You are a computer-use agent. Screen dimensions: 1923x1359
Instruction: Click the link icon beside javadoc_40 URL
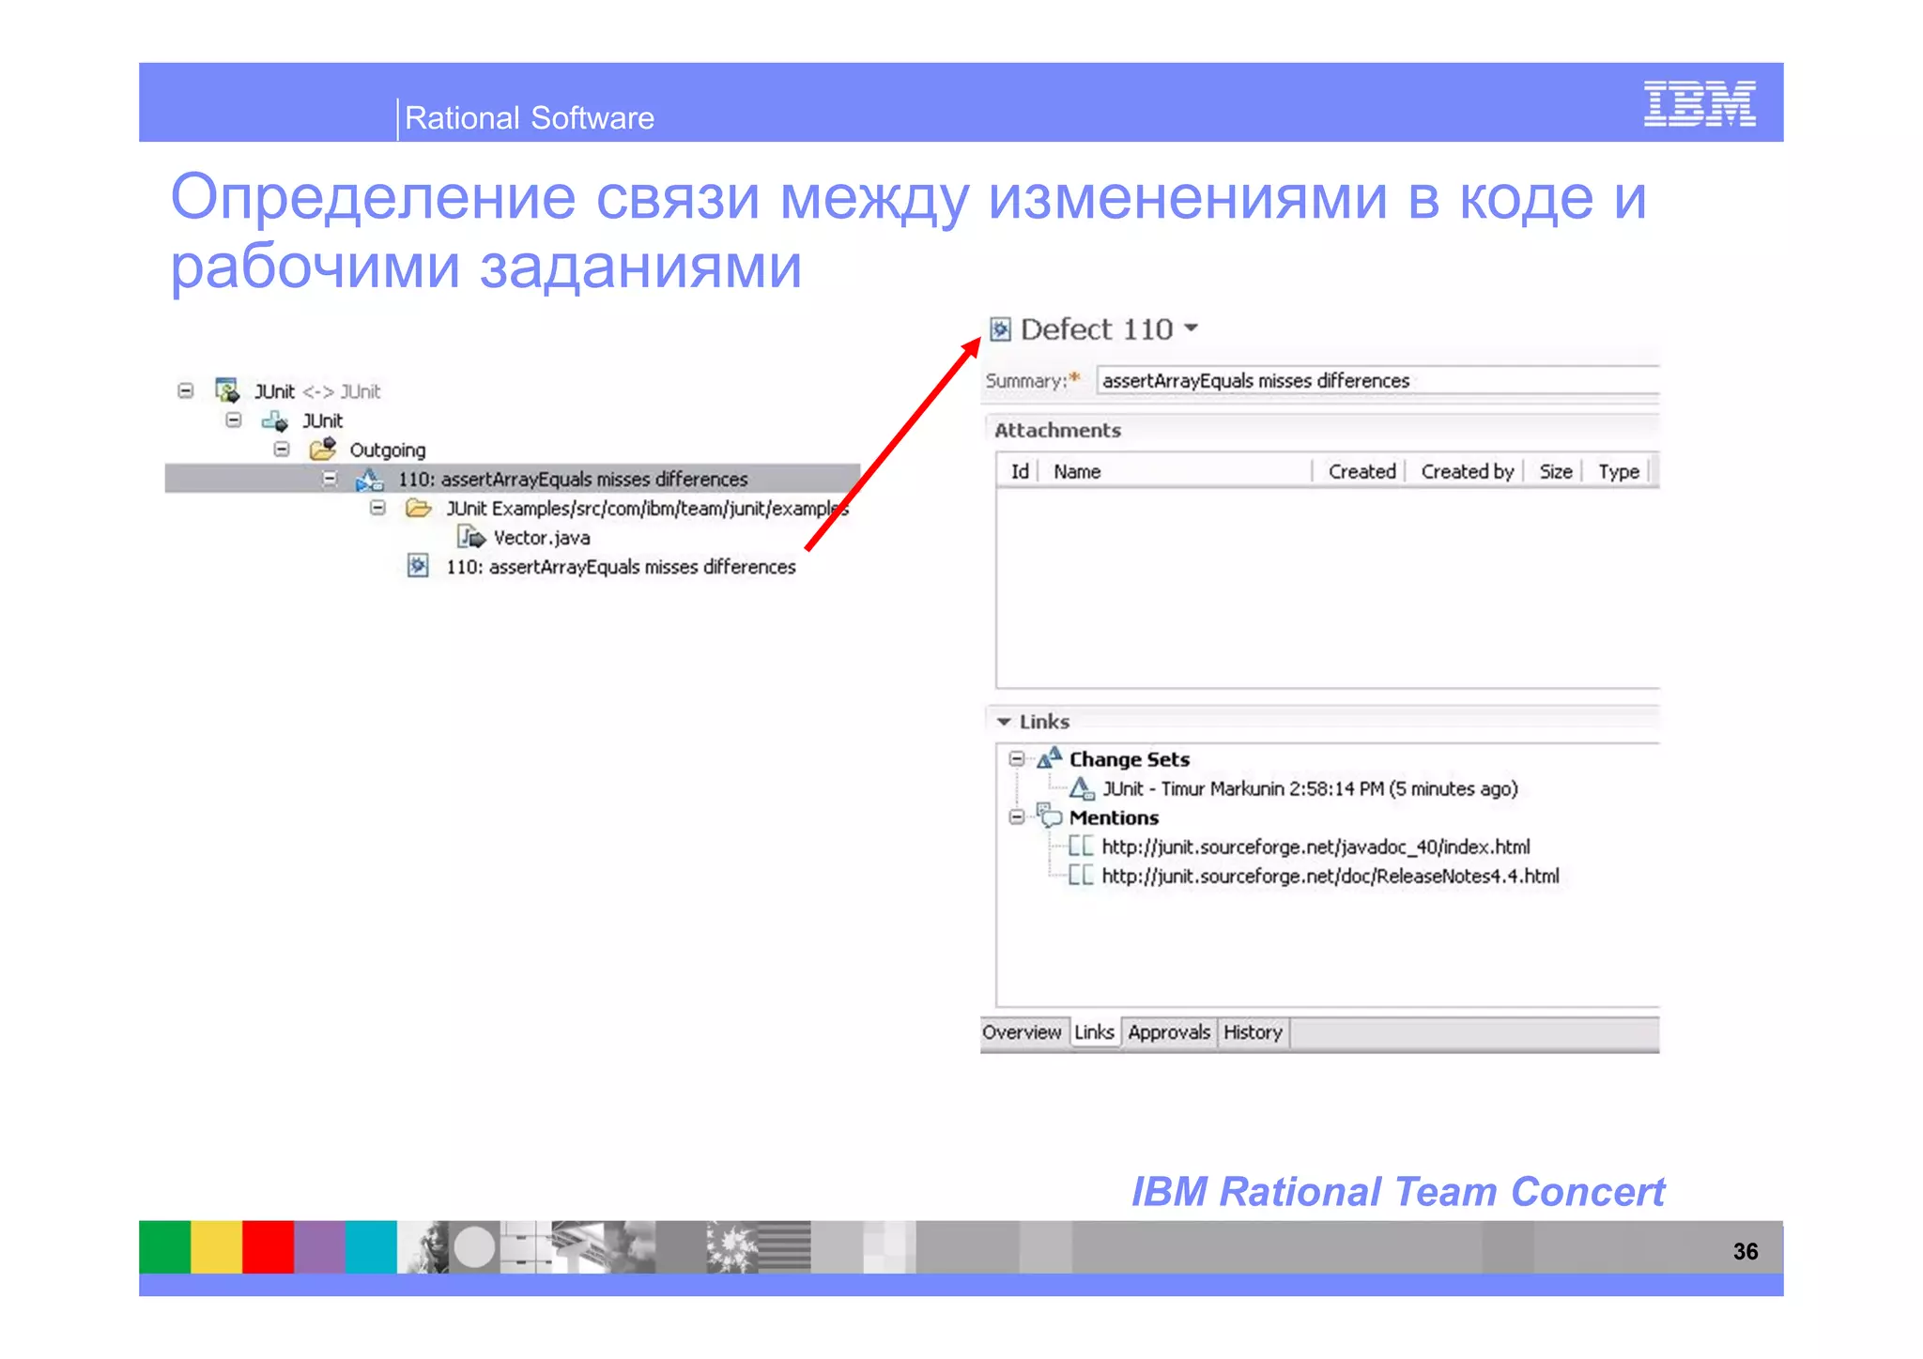1081,846
